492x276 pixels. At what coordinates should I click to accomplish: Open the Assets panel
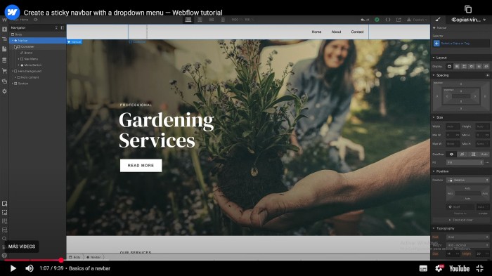click(x=4, y=81)
